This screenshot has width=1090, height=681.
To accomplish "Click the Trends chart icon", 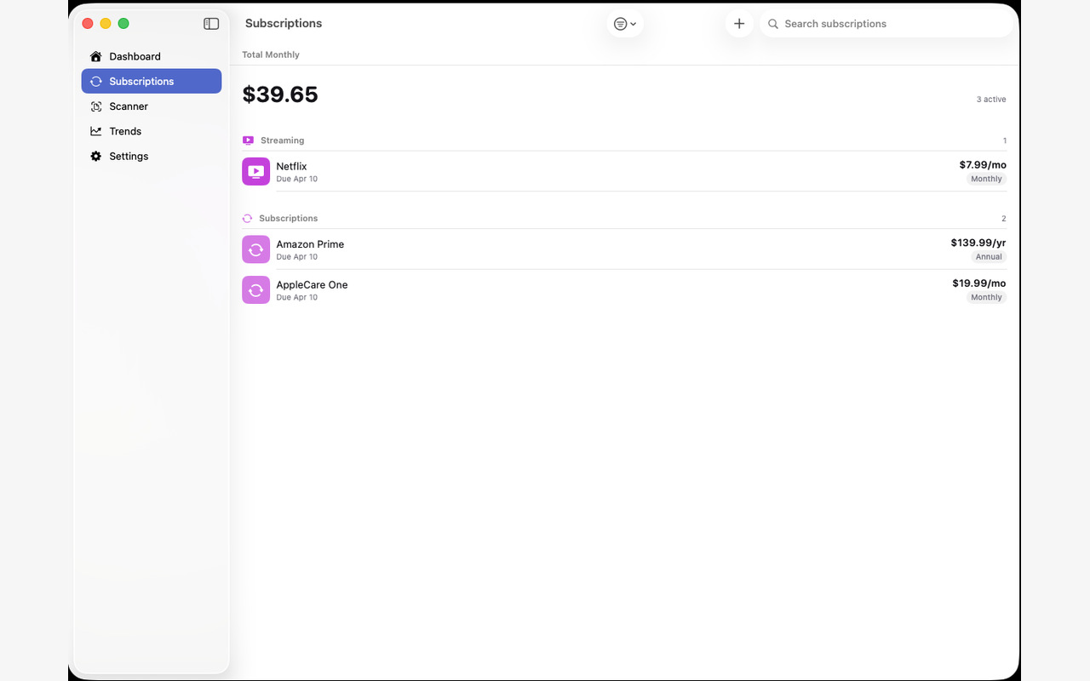I will (96, 131).
